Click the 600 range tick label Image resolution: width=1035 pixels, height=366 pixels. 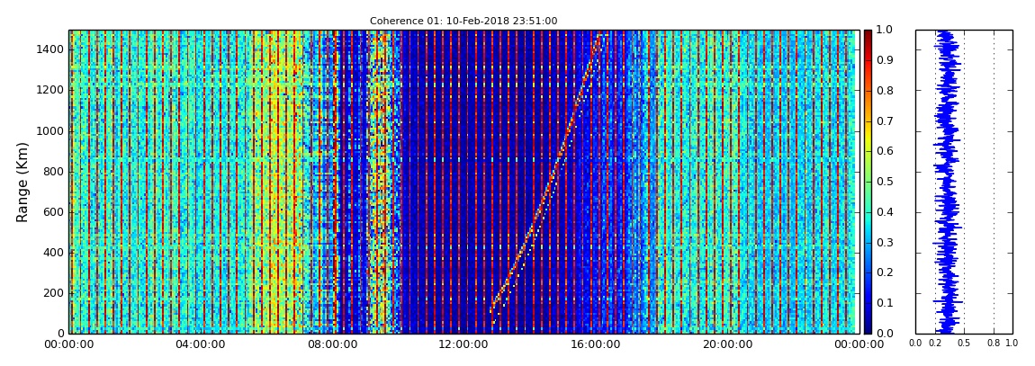pos(55,211)
